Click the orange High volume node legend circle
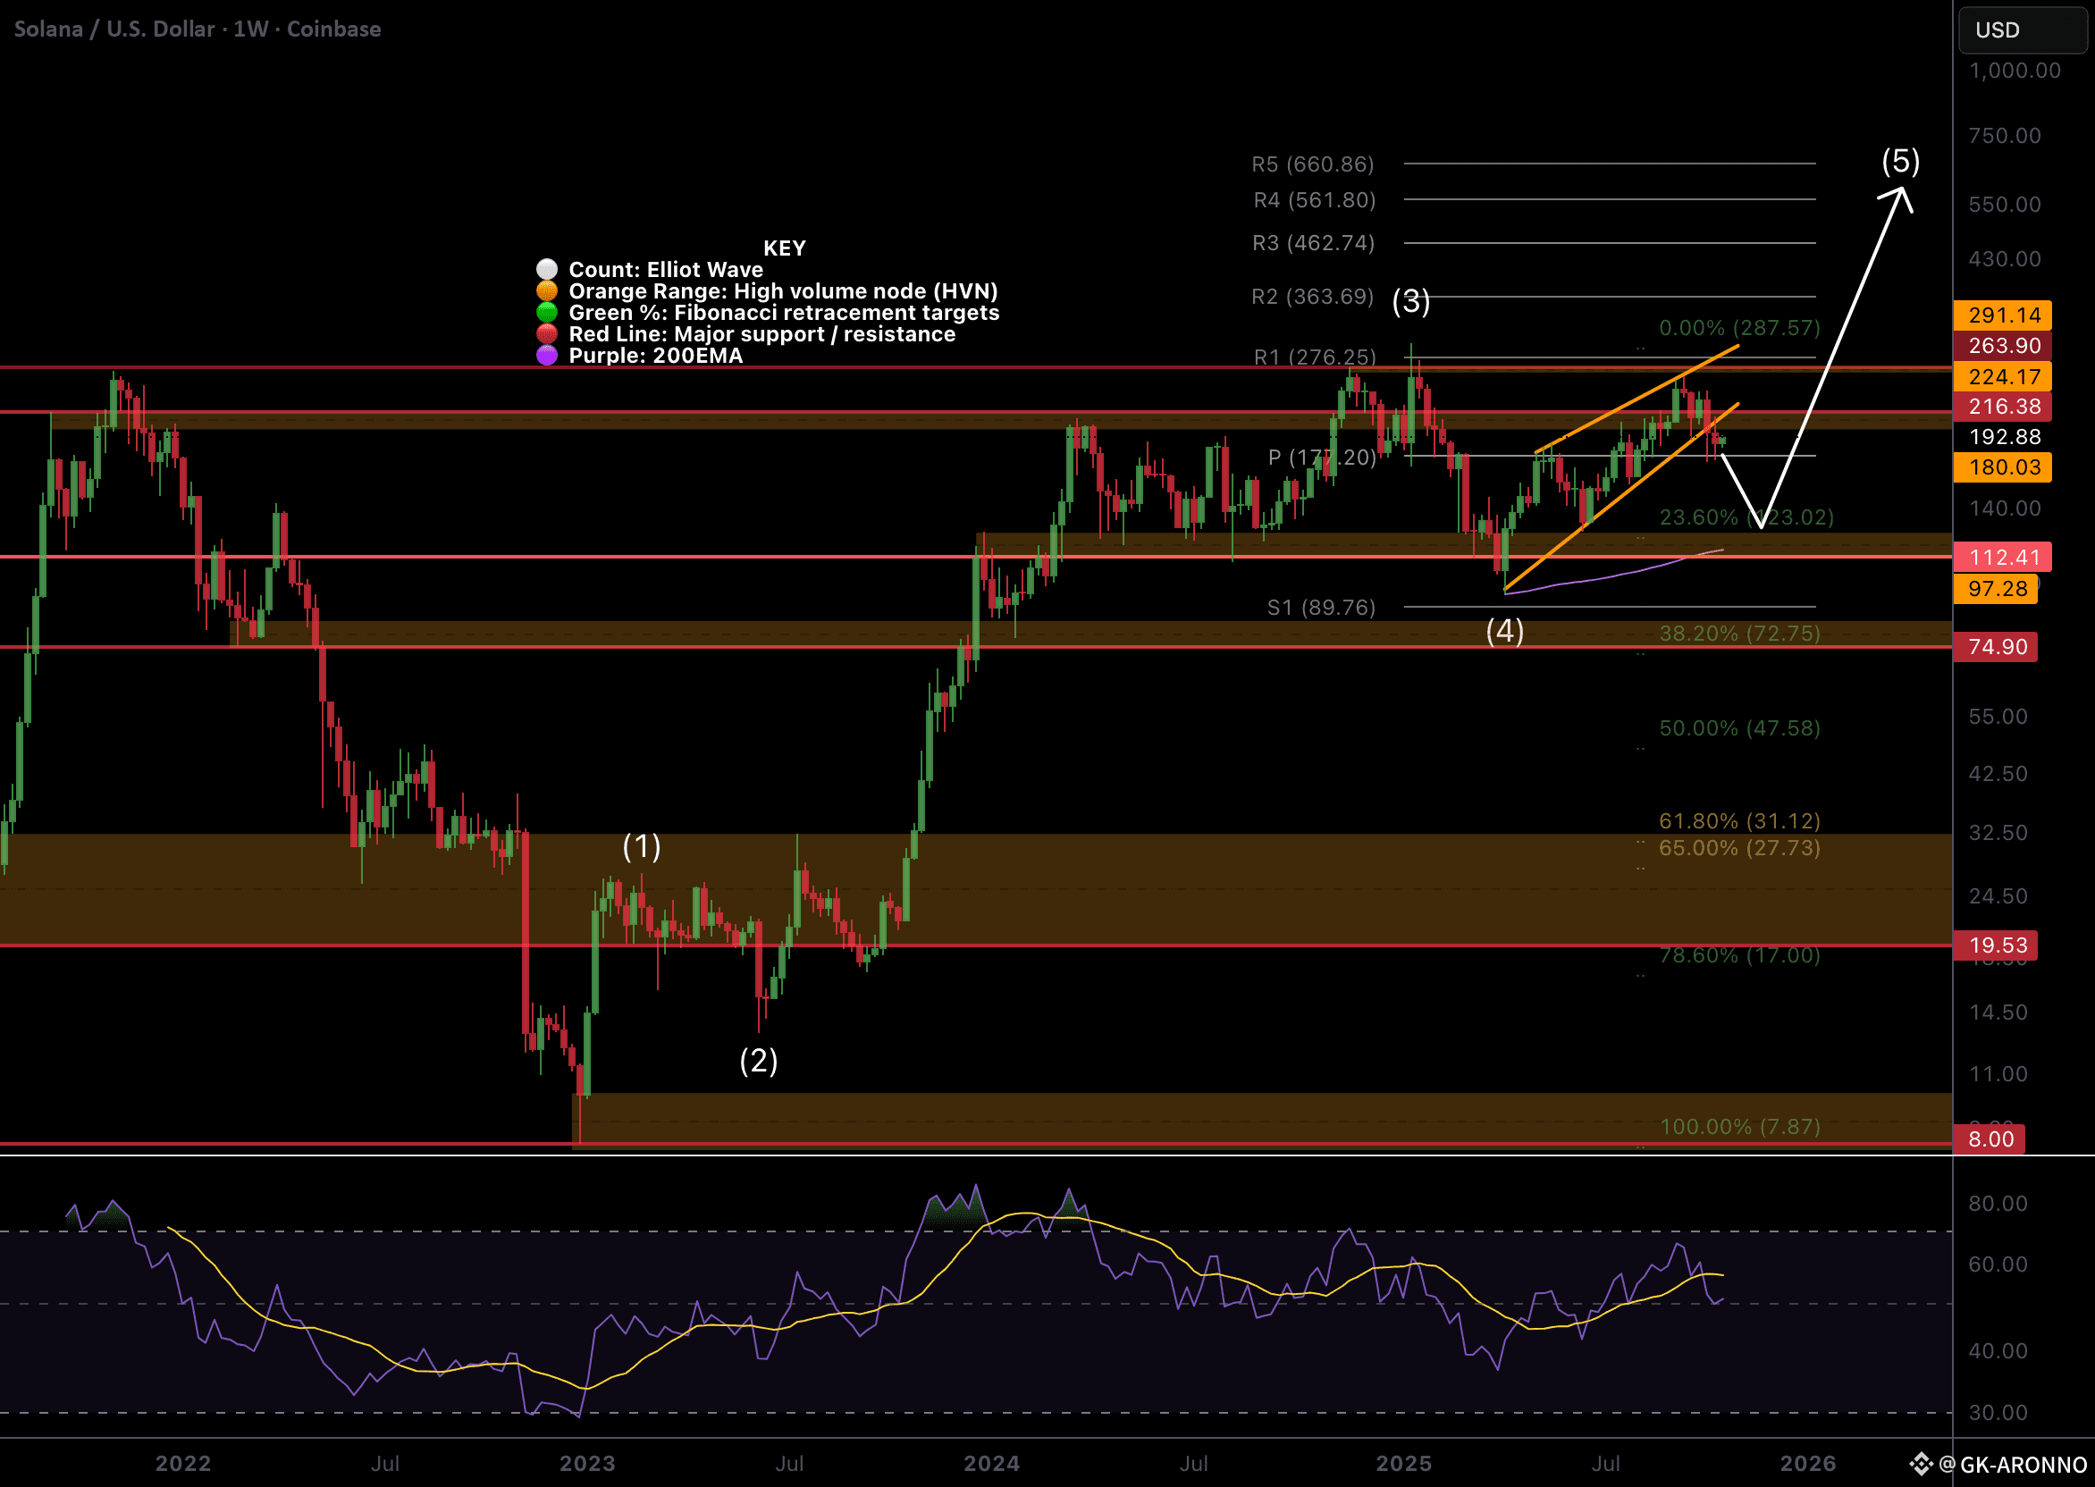This screenshot has height=1487, width=2095. click(547, 291)
